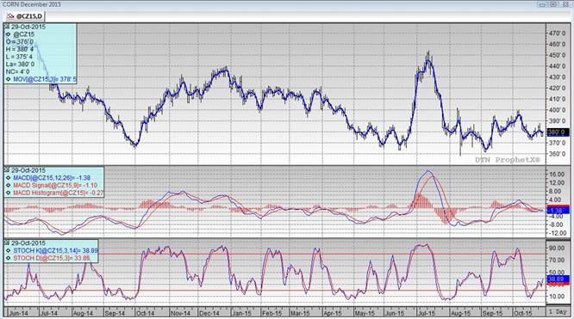Select the @CZ15.D chart tab
The image size is (574, 319).
[24, 16]
